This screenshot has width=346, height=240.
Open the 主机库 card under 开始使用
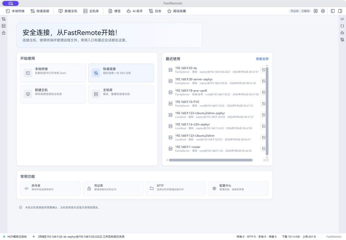coord(121,94)
